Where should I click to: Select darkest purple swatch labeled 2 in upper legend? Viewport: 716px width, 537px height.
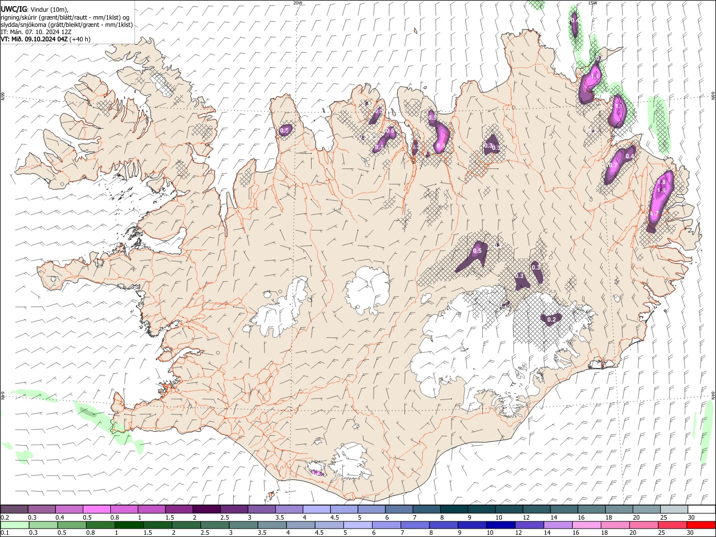206,509
